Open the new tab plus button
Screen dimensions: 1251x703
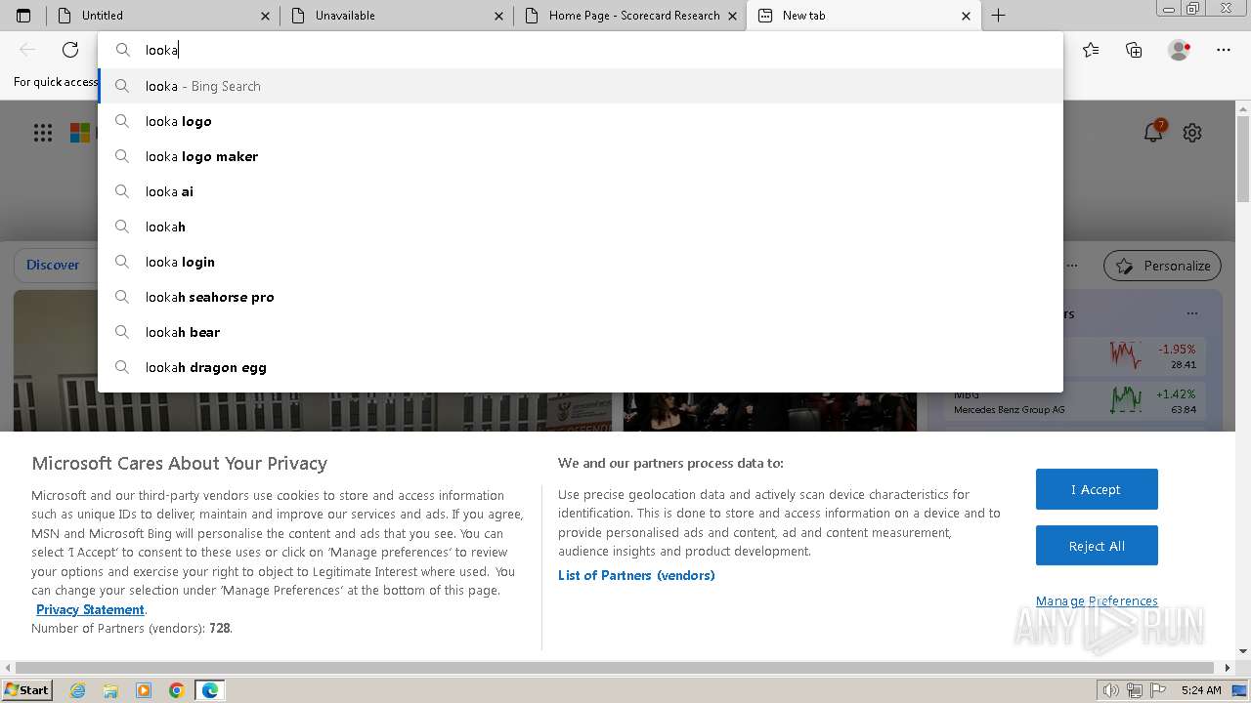click(998, 16)
